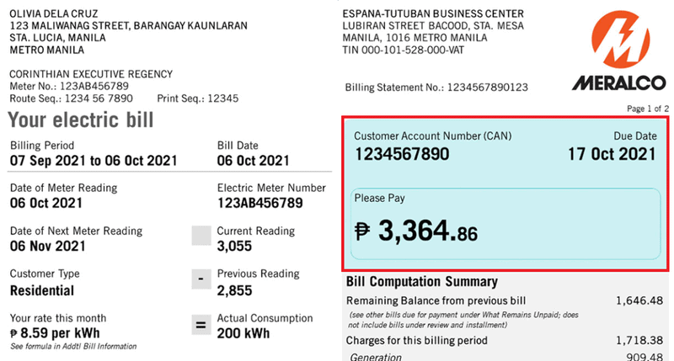The image size is (674, 361).
Task: Click the Please Pay amount ₱ 3,364.86
Action: coord(416,231)
